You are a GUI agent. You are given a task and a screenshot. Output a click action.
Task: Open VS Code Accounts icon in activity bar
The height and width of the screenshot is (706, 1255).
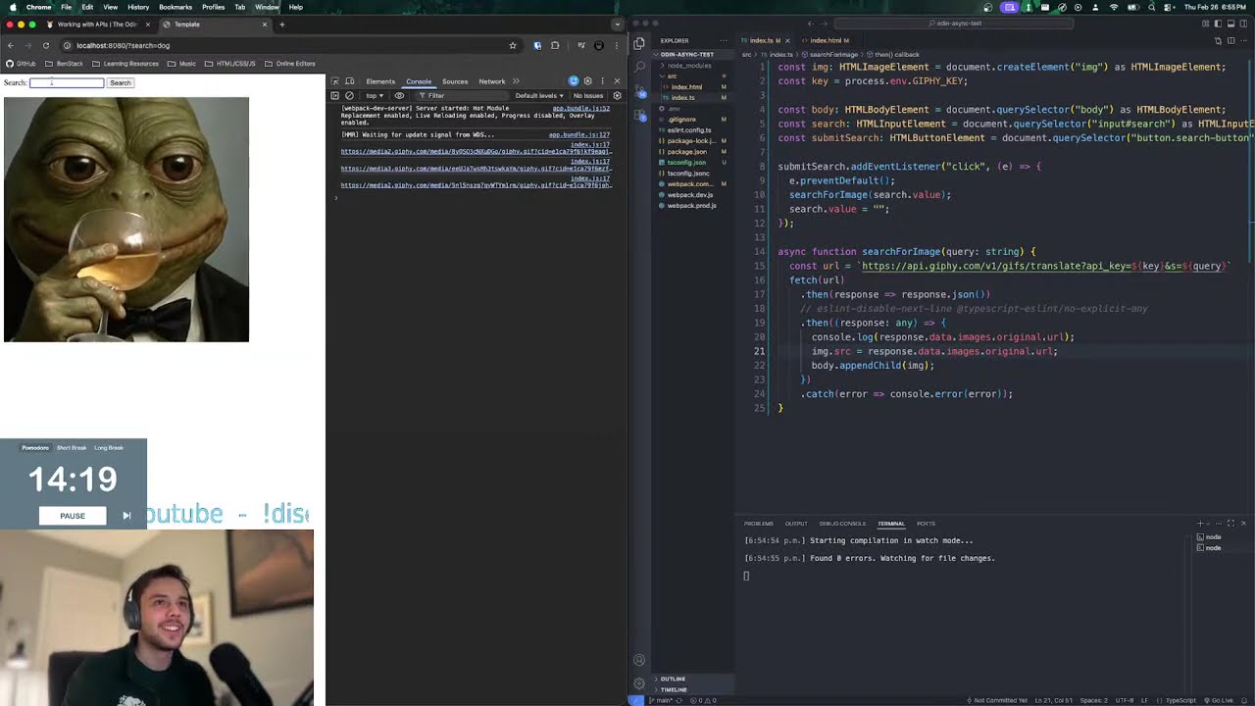point(639,660)
